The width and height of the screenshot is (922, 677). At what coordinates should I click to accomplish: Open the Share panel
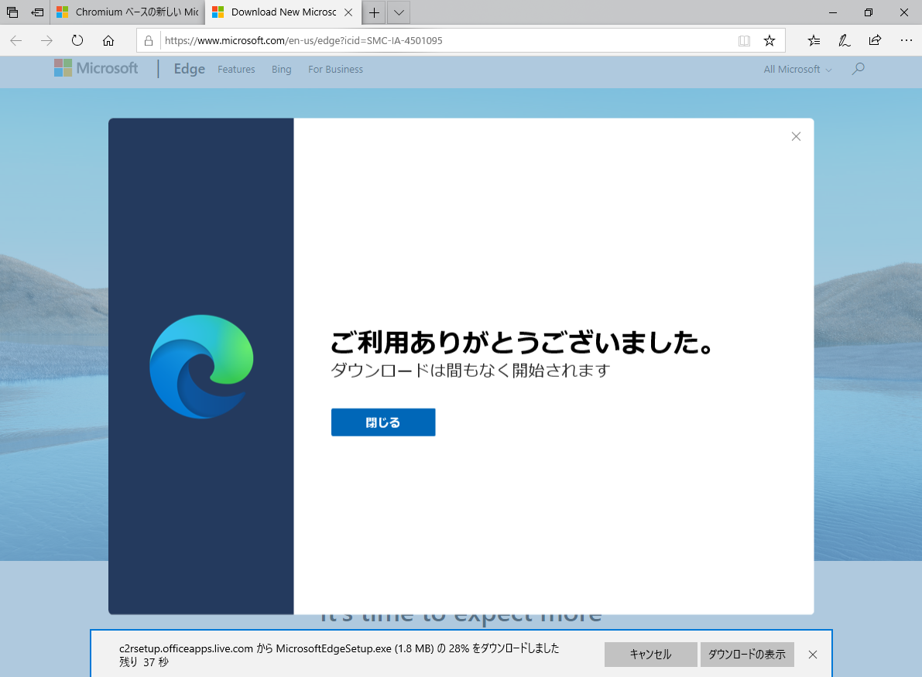pyautogui.click(x=874, y=40)
